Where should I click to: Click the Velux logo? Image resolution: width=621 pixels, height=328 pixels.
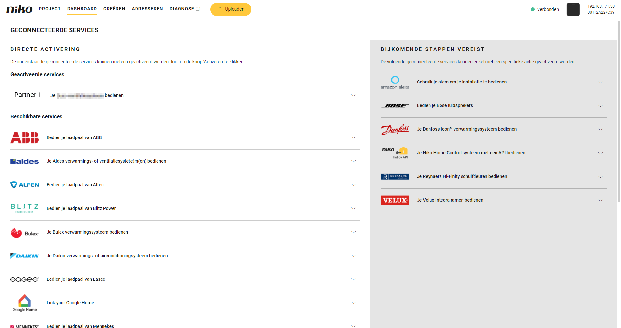pyautogui.click(x=395, y=200)
